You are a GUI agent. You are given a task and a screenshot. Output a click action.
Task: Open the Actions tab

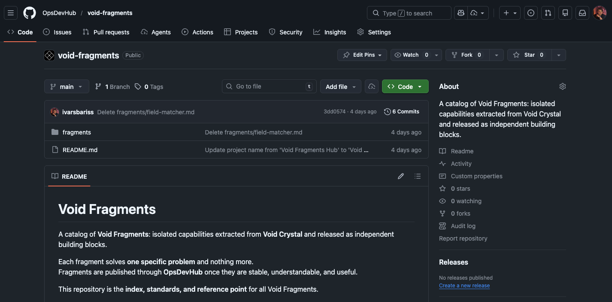tap(197, 32)
